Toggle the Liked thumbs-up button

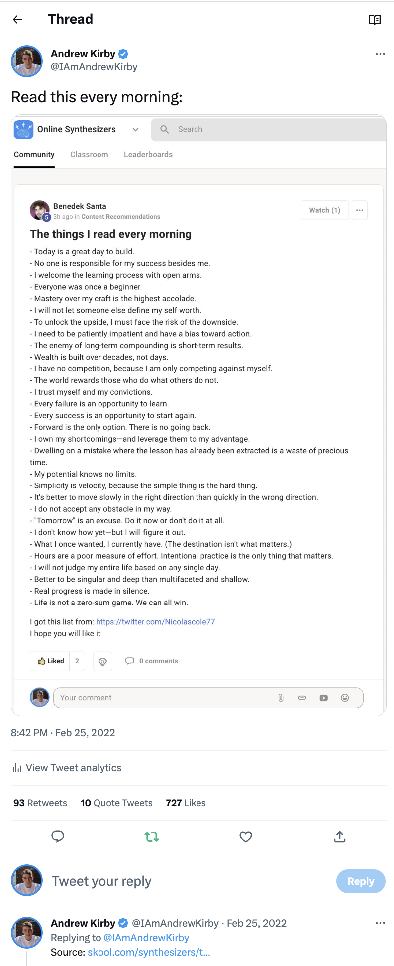coord(50,661)
